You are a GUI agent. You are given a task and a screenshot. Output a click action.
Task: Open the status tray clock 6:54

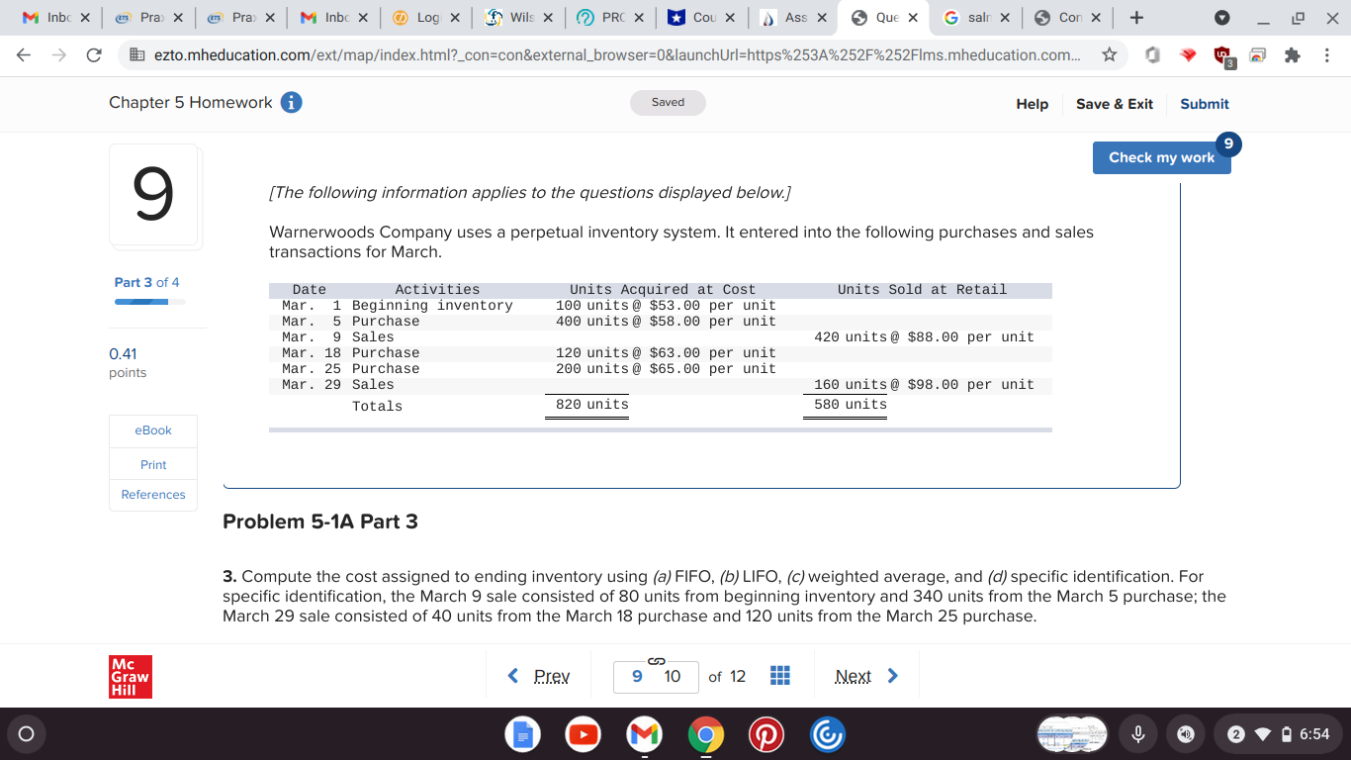pos(1314,734)
